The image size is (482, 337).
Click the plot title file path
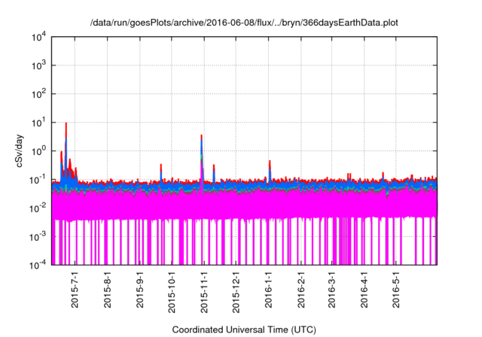tap(244, 23)
